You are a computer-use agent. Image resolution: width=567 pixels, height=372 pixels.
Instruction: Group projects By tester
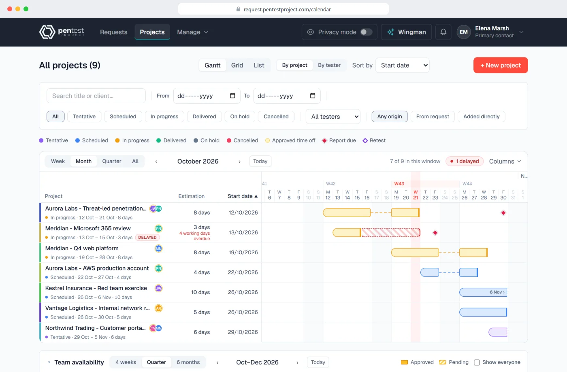[x=329, y=65]
